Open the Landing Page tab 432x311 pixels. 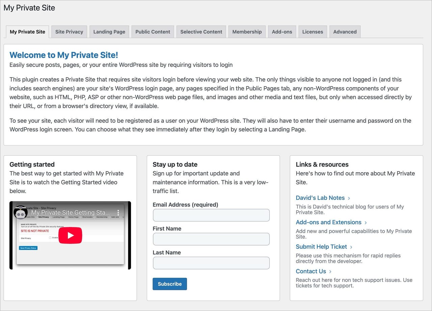(109, 32)
